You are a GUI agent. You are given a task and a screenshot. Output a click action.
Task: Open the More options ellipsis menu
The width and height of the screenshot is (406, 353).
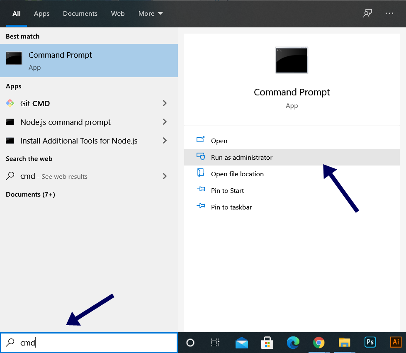[389, 13]
